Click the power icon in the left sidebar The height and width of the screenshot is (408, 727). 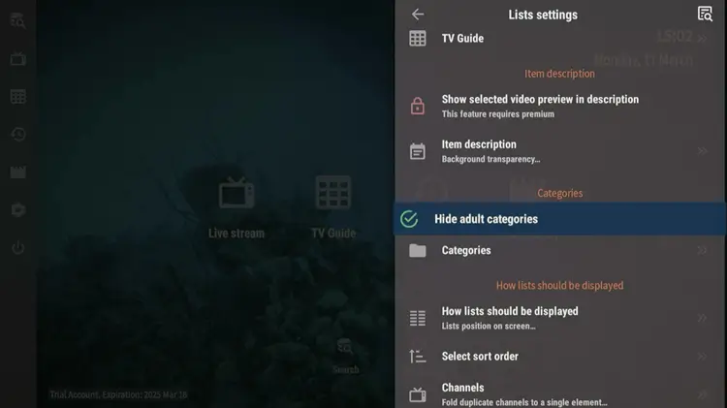pyautogui.click(x=17, y=248)
